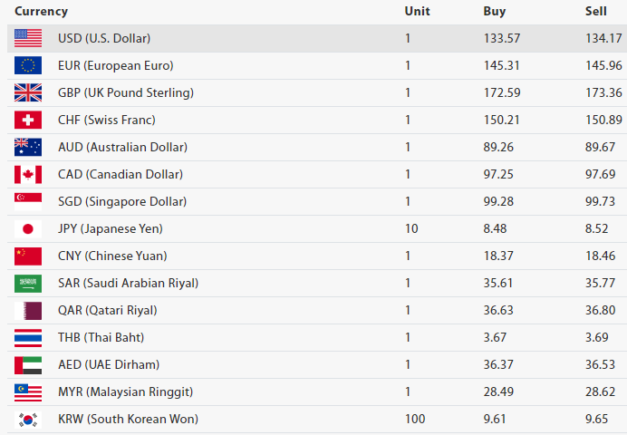Select the Australian flag icon

pos(28,147)
